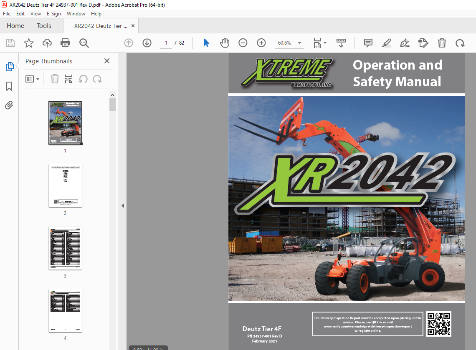The width and height of the screenshot is (476, 350).
Task: Click the xmfg.com pre-delivery inspection link text
Action: coord(367,326)
